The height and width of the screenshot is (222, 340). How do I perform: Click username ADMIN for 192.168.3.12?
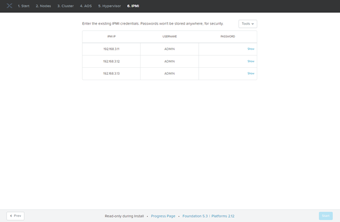coord(169,61)
